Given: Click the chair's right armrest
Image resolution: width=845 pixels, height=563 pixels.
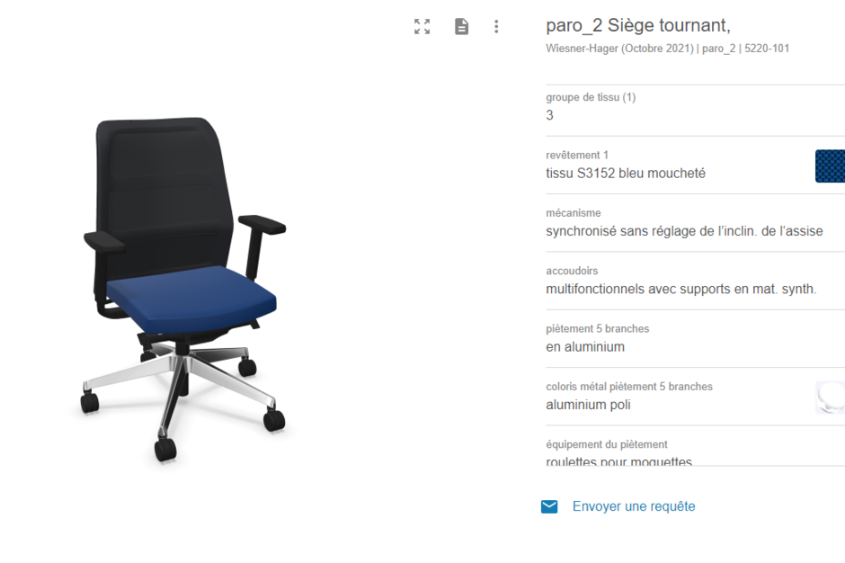Looking at the screenshot, I should [x=262, y=224].
